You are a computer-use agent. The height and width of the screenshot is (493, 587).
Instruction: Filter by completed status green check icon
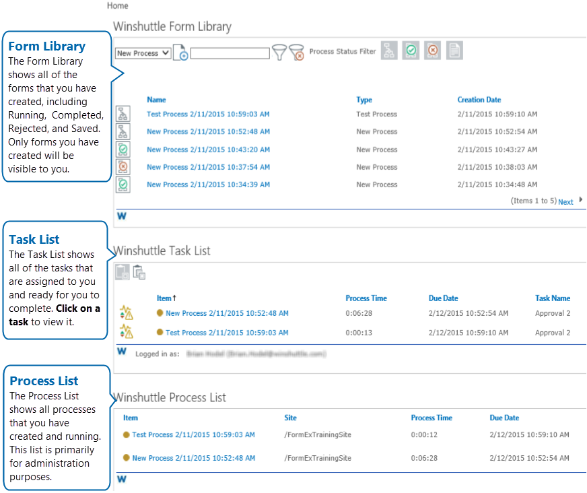click(x=411, y=51)
